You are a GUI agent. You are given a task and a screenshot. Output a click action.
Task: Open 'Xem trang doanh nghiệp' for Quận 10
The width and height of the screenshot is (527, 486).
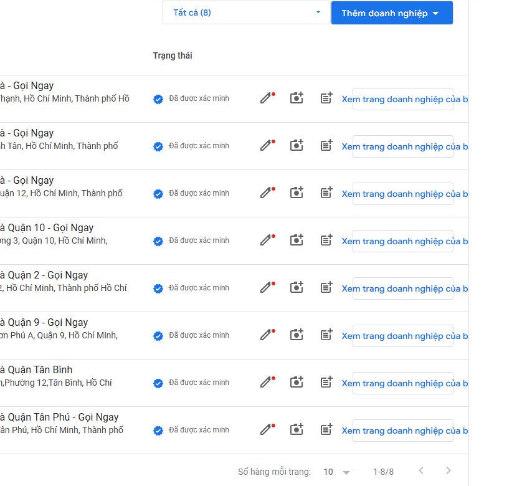[x=404, y=241]
